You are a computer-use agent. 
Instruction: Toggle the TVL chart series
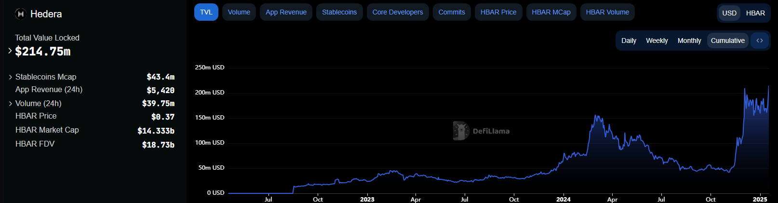[206, 12]
